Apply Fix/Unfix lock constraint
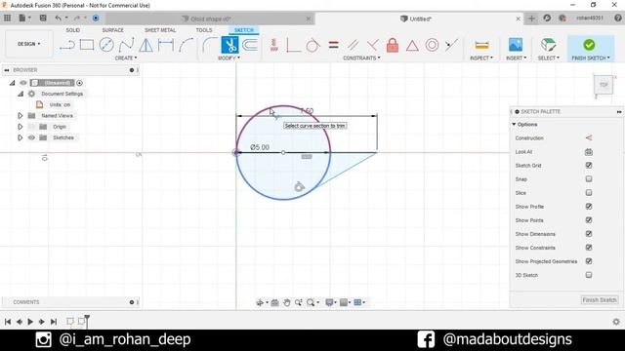This screenshot has width=625, height=351. pyautogui.click(x=393, y=45)
